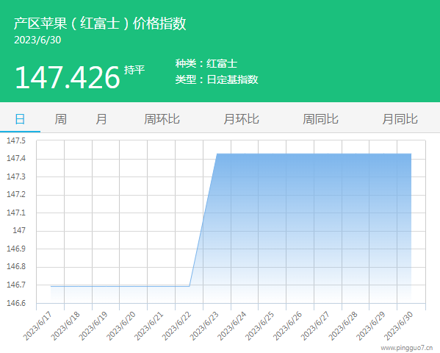Switch to the 月环比 tab
Image resolution: width=440 pixels, height=353 pixels.
[242, 119]
